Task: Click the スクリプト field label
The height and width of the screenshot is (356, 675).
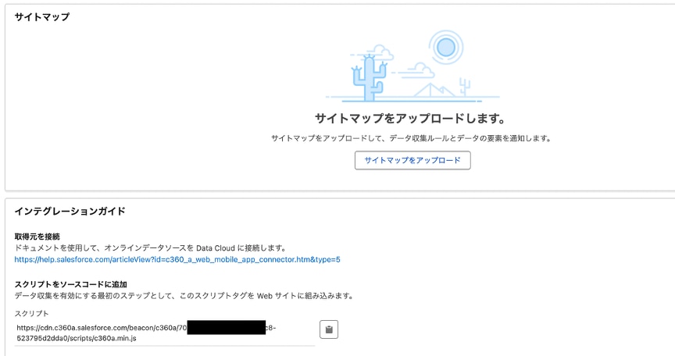Action: [32, 313]
